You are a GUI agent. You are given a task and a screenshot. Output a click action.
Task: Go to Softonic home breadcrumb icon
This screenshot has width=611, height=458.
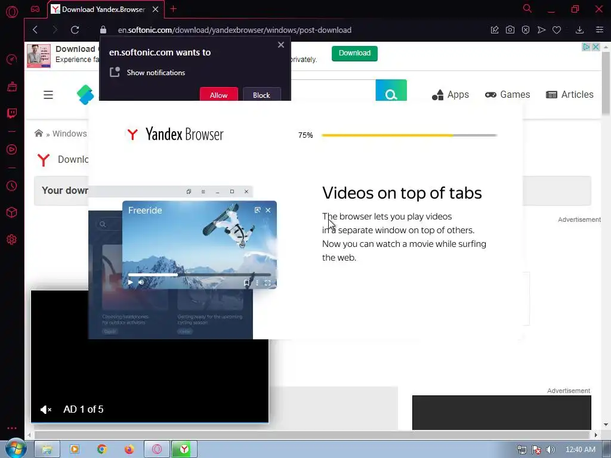[x=39, y=133]
